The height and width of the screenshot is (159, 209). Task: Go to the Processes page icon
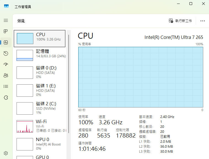pyautogui.click(x=6, y=31)
